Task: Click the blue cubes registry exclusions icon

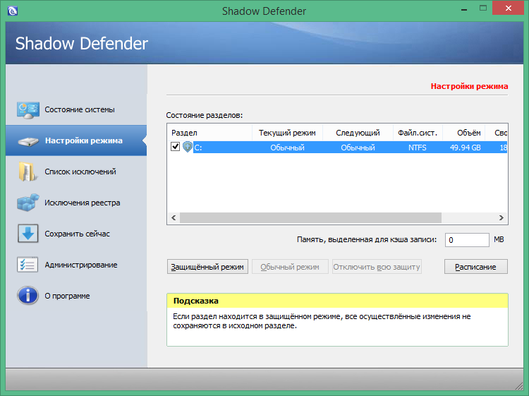Action: click(x=28, y=203)
